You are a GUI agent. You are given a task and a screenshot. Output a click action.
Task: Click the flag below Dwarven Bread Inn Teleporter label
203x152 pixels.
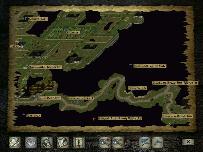[176, 86]
